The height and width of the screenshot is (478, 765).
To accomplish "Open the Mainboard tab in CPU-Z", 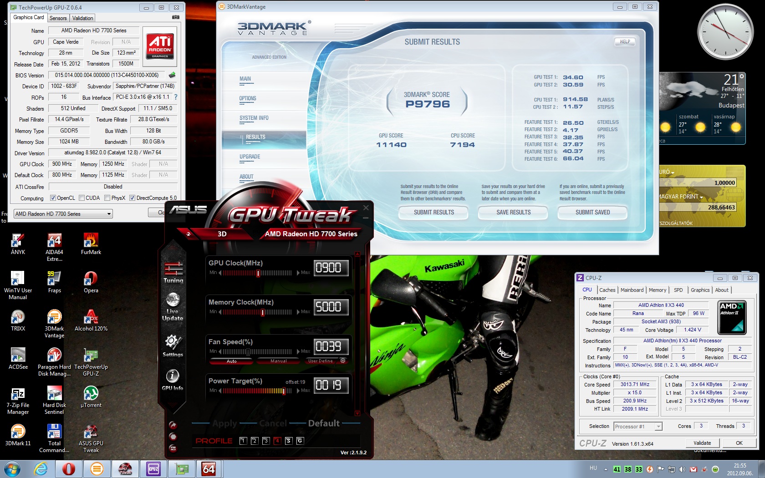I will 632,290.
